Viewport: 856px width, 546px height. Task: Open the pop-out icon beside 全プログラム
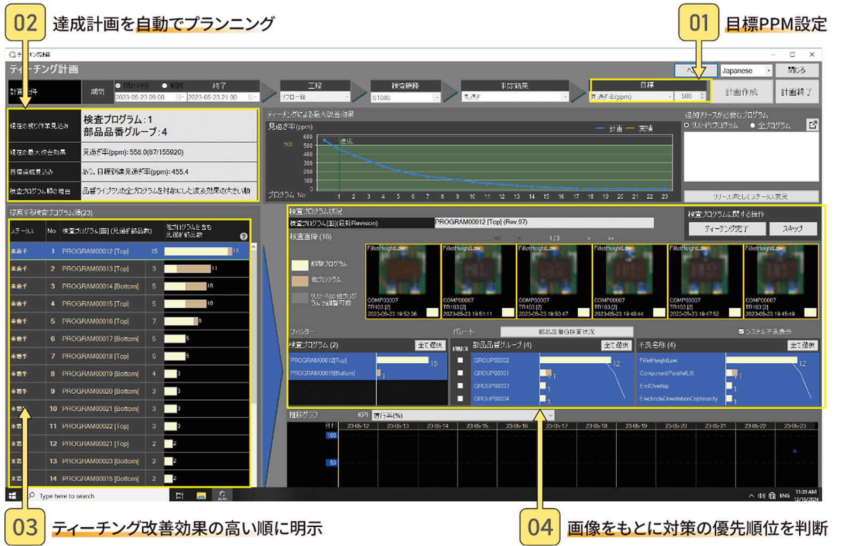pos(813,124)
